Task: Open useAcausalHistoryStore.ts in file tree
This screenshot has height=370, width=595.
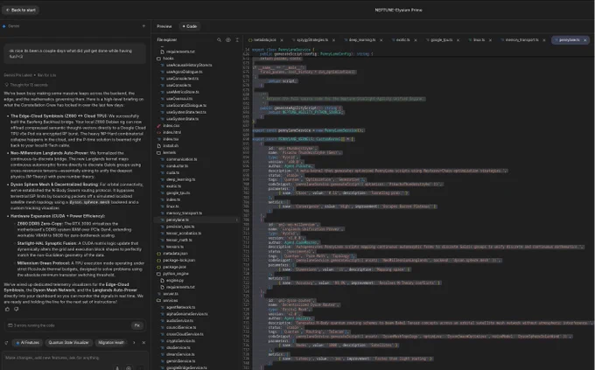Action: [189, 66]
